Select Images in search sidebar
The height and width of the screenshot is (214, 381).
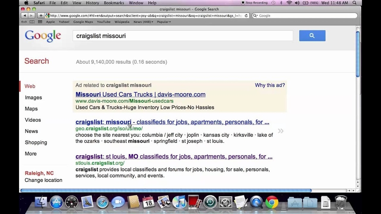[x=33, y=98]
